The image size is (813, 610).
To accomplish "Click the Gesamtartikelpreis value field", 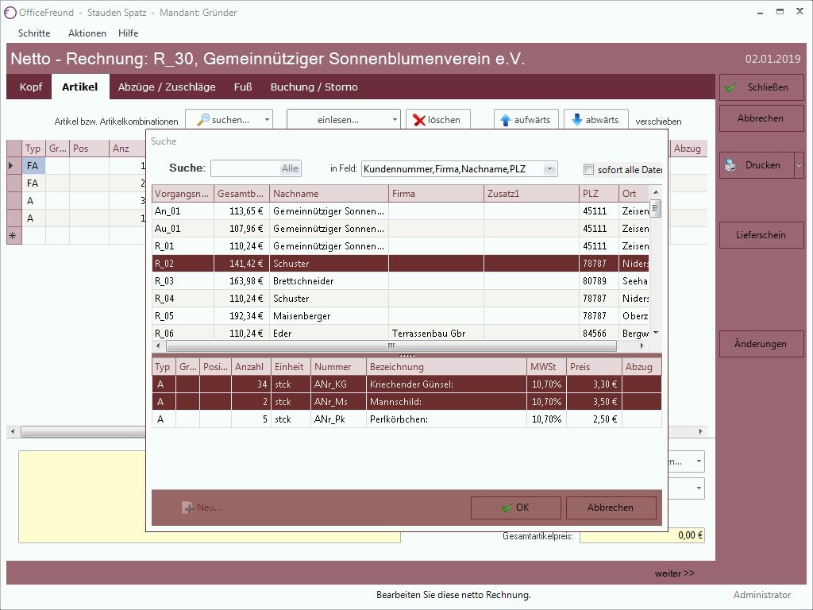I will click(x=642, y=535).
